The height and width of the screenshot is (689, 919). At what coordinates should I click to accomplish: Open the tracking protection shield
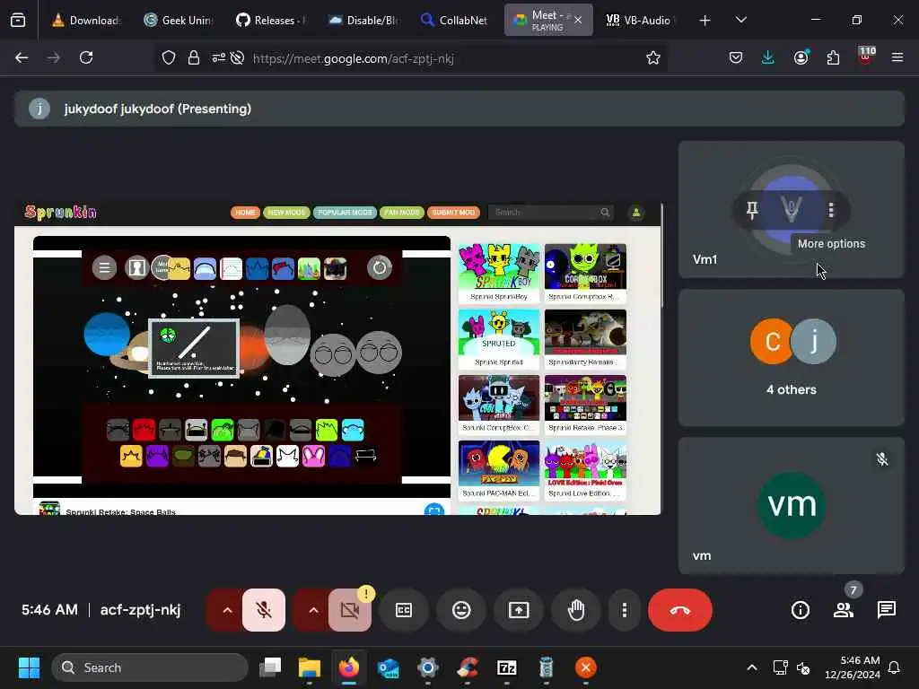(x=169, y=57)
